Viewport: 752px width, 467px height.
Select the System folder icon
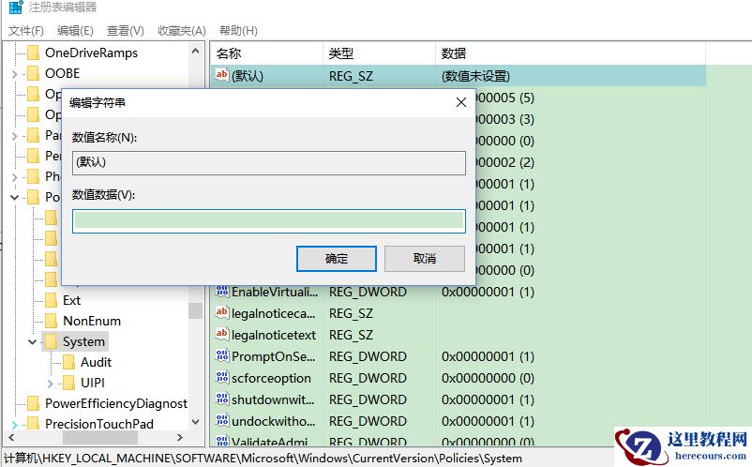coord(51,341)
